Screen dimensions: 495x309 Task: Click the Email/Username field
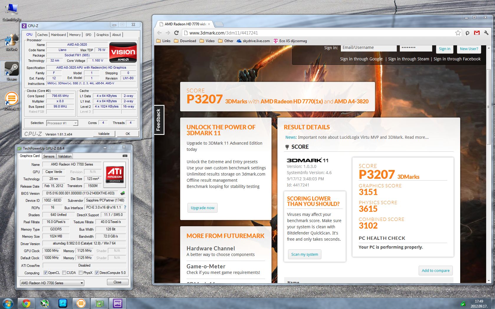tap(369, 48)
